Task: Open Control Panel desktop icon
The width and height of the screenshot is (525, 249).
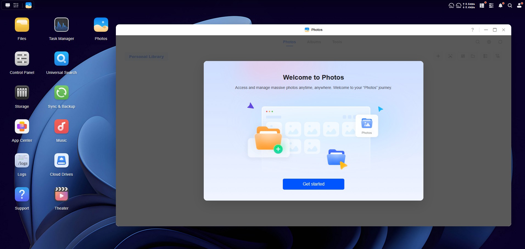Action: pyautogui.click(x=22, y=59)
